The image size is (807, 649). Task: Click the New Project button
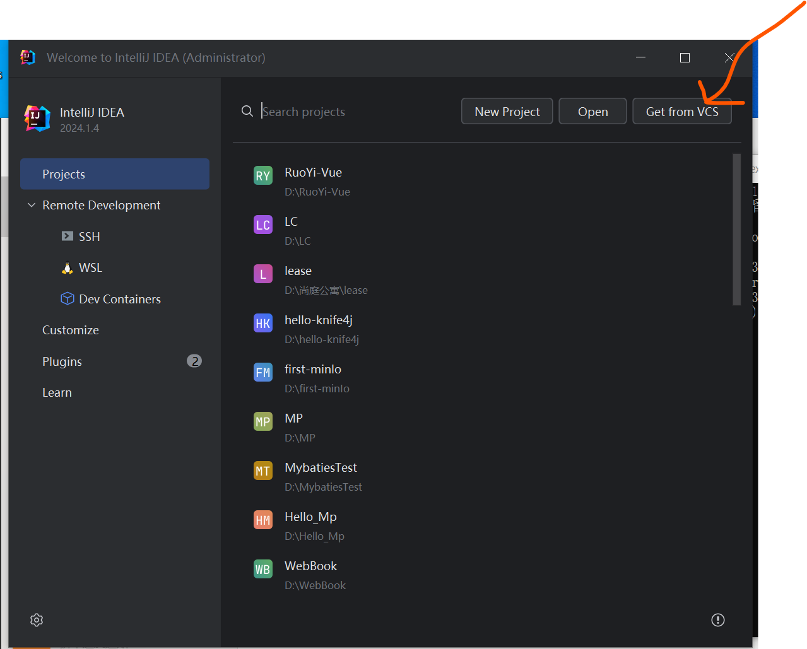[x=507, y=111]
